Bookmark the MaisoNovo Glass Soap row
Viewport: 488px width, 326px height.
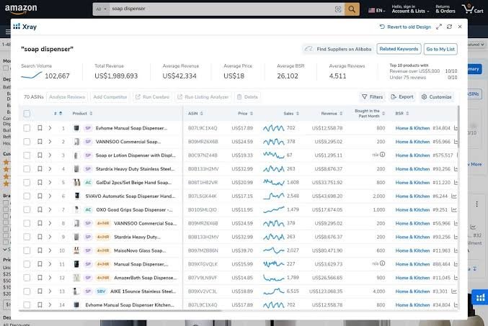(x=40, y=250)
